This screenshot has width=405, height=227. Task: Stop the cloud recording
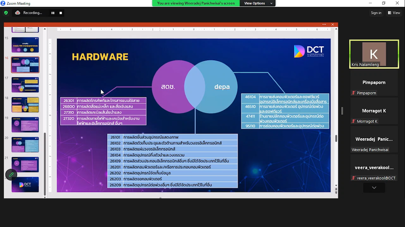61,13
